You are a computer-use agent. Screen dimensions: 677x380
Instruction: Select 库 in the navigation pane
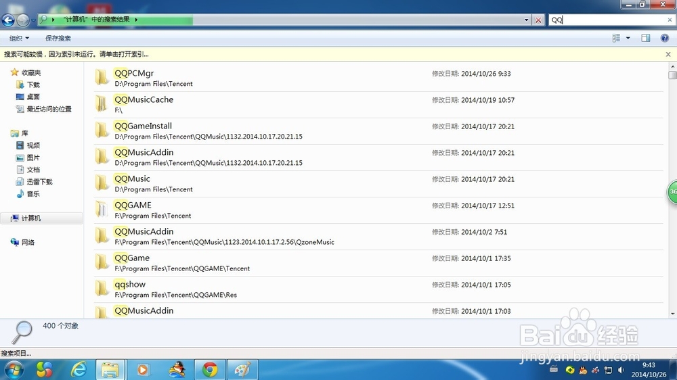[x=20, y=133]
